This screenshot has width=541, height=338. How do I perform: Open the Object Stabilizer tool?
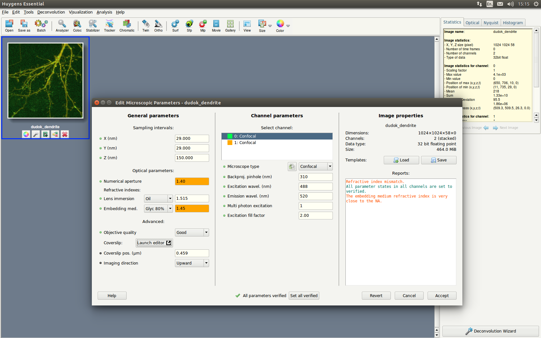click(93, 25)
